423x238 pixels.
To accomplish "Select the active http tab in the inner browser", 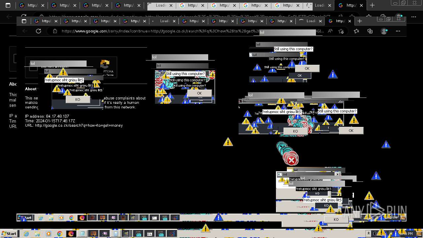I will (x=338, y=21).
